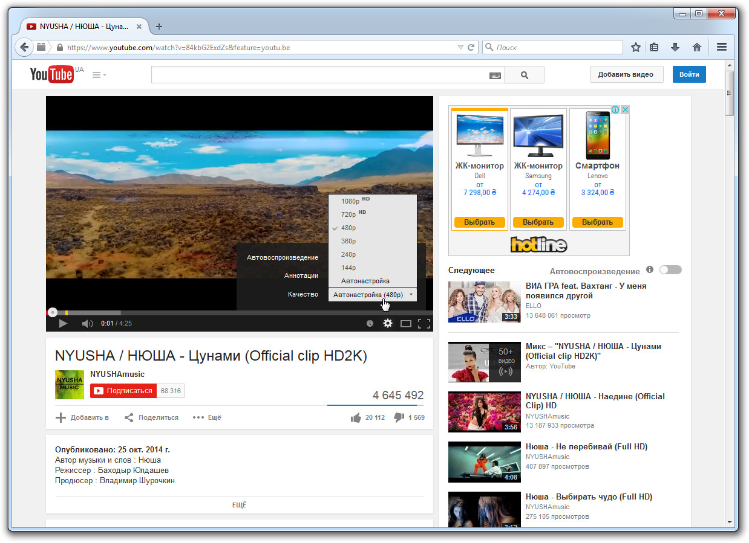Expand the description with ЕЩЁ

(239, 505)
